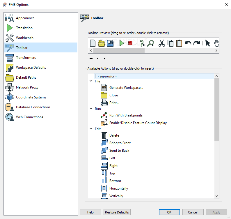Click the distribute Horizontally icon
Screen dimensions: 231x219
(104, 188)
